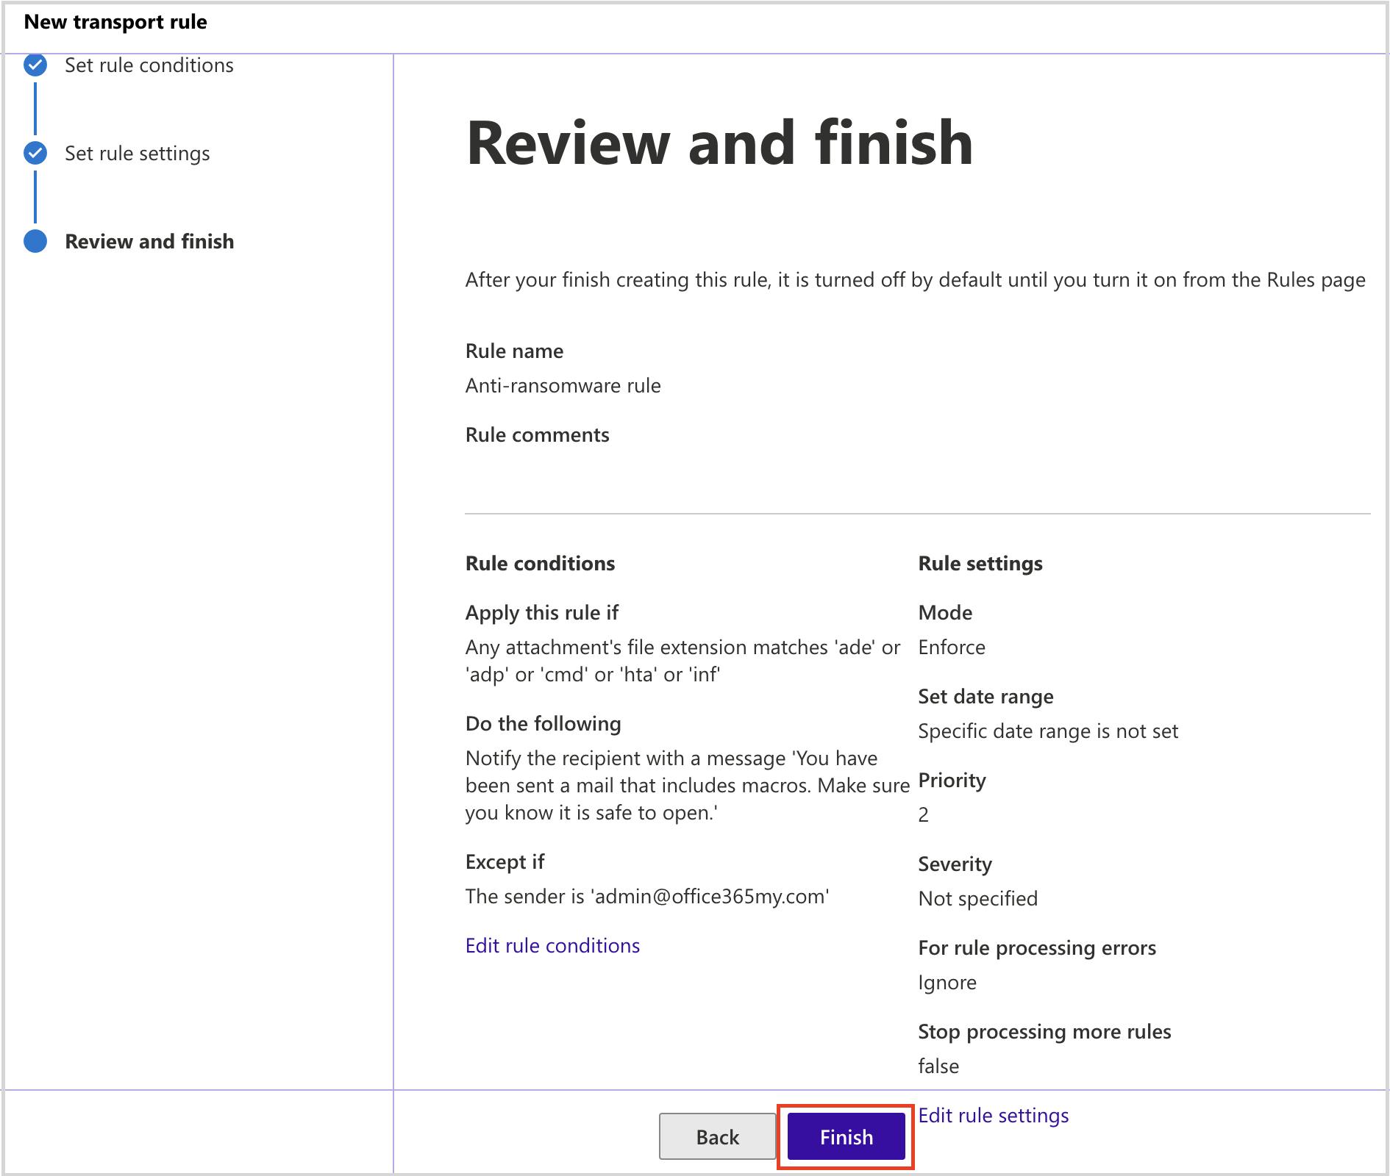Click the 'Enforce' mode value
Viewport: 1390px width, 1176px height.
click(x=951, y=648)
